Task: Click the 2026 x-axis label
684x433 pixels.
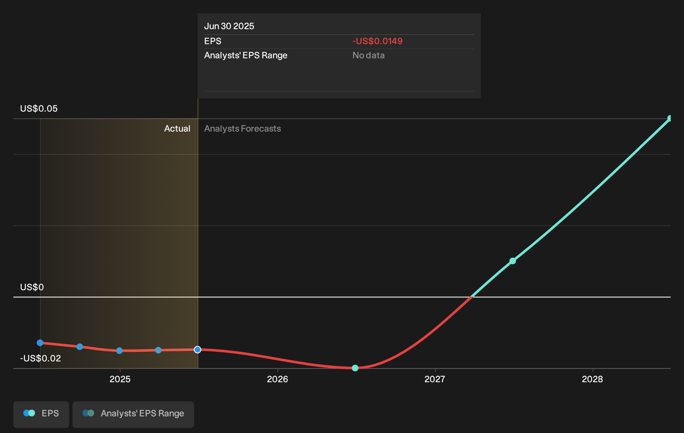Action: (x=277, y=379)
